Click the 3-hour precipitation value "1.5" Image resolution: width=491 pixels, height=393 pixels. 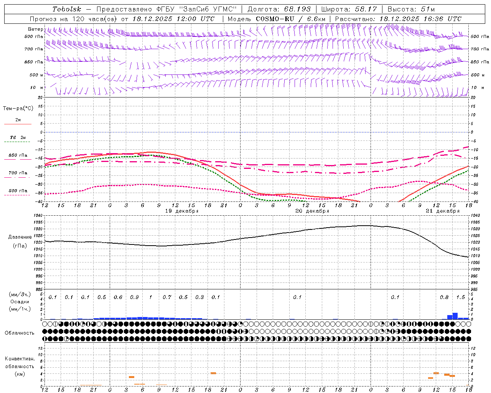(460, 297)
